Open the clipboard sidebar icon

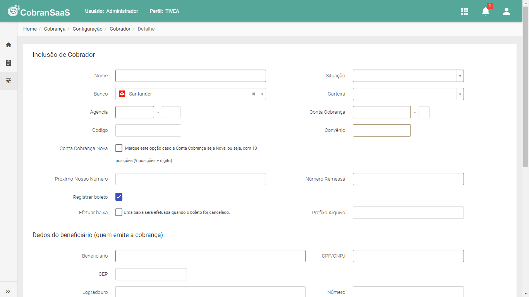click(x=9, y=63)
